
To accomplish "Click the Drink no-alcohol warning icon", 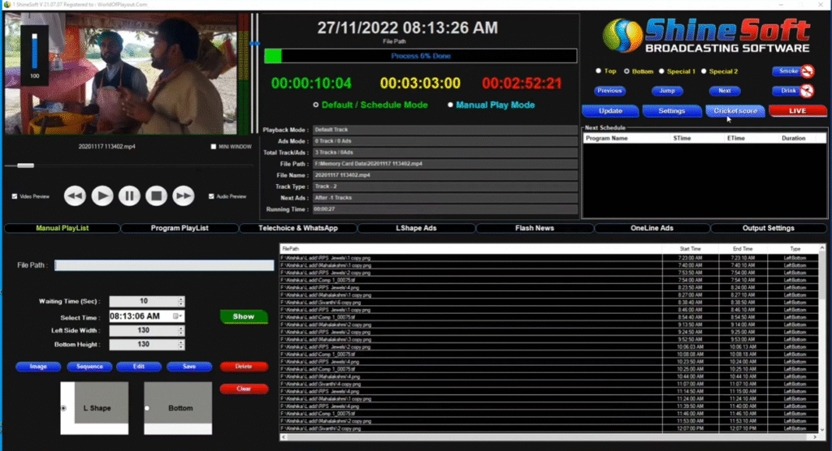I will pyautogui.click(x=807, y=92).
